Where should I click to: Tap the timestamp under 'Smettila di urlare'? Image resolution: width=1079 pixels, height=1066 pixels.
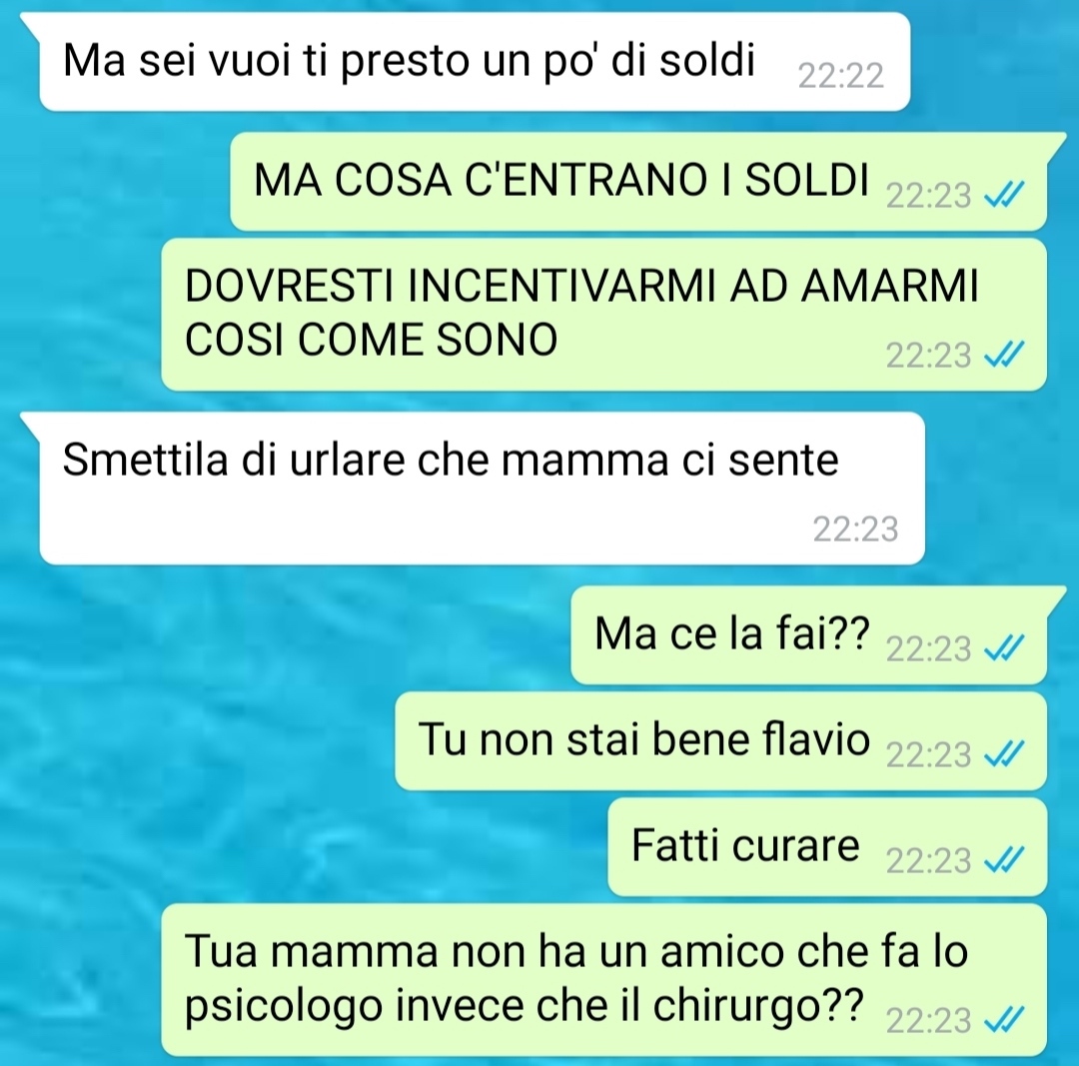(x=855, y=530)
